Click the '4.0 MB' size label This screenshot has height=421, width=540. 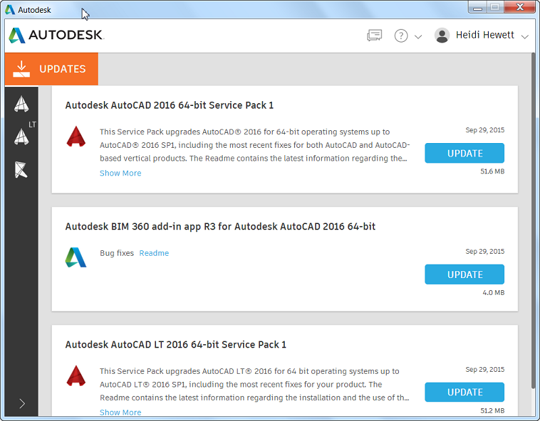click(x=493, y=293)
